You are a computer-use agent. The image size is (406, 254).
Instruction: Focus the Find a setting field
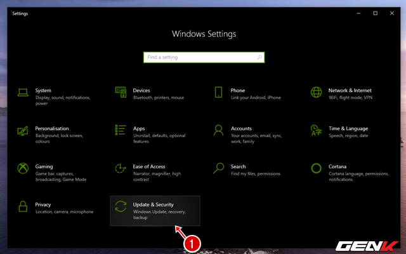[x=204, y=57]
